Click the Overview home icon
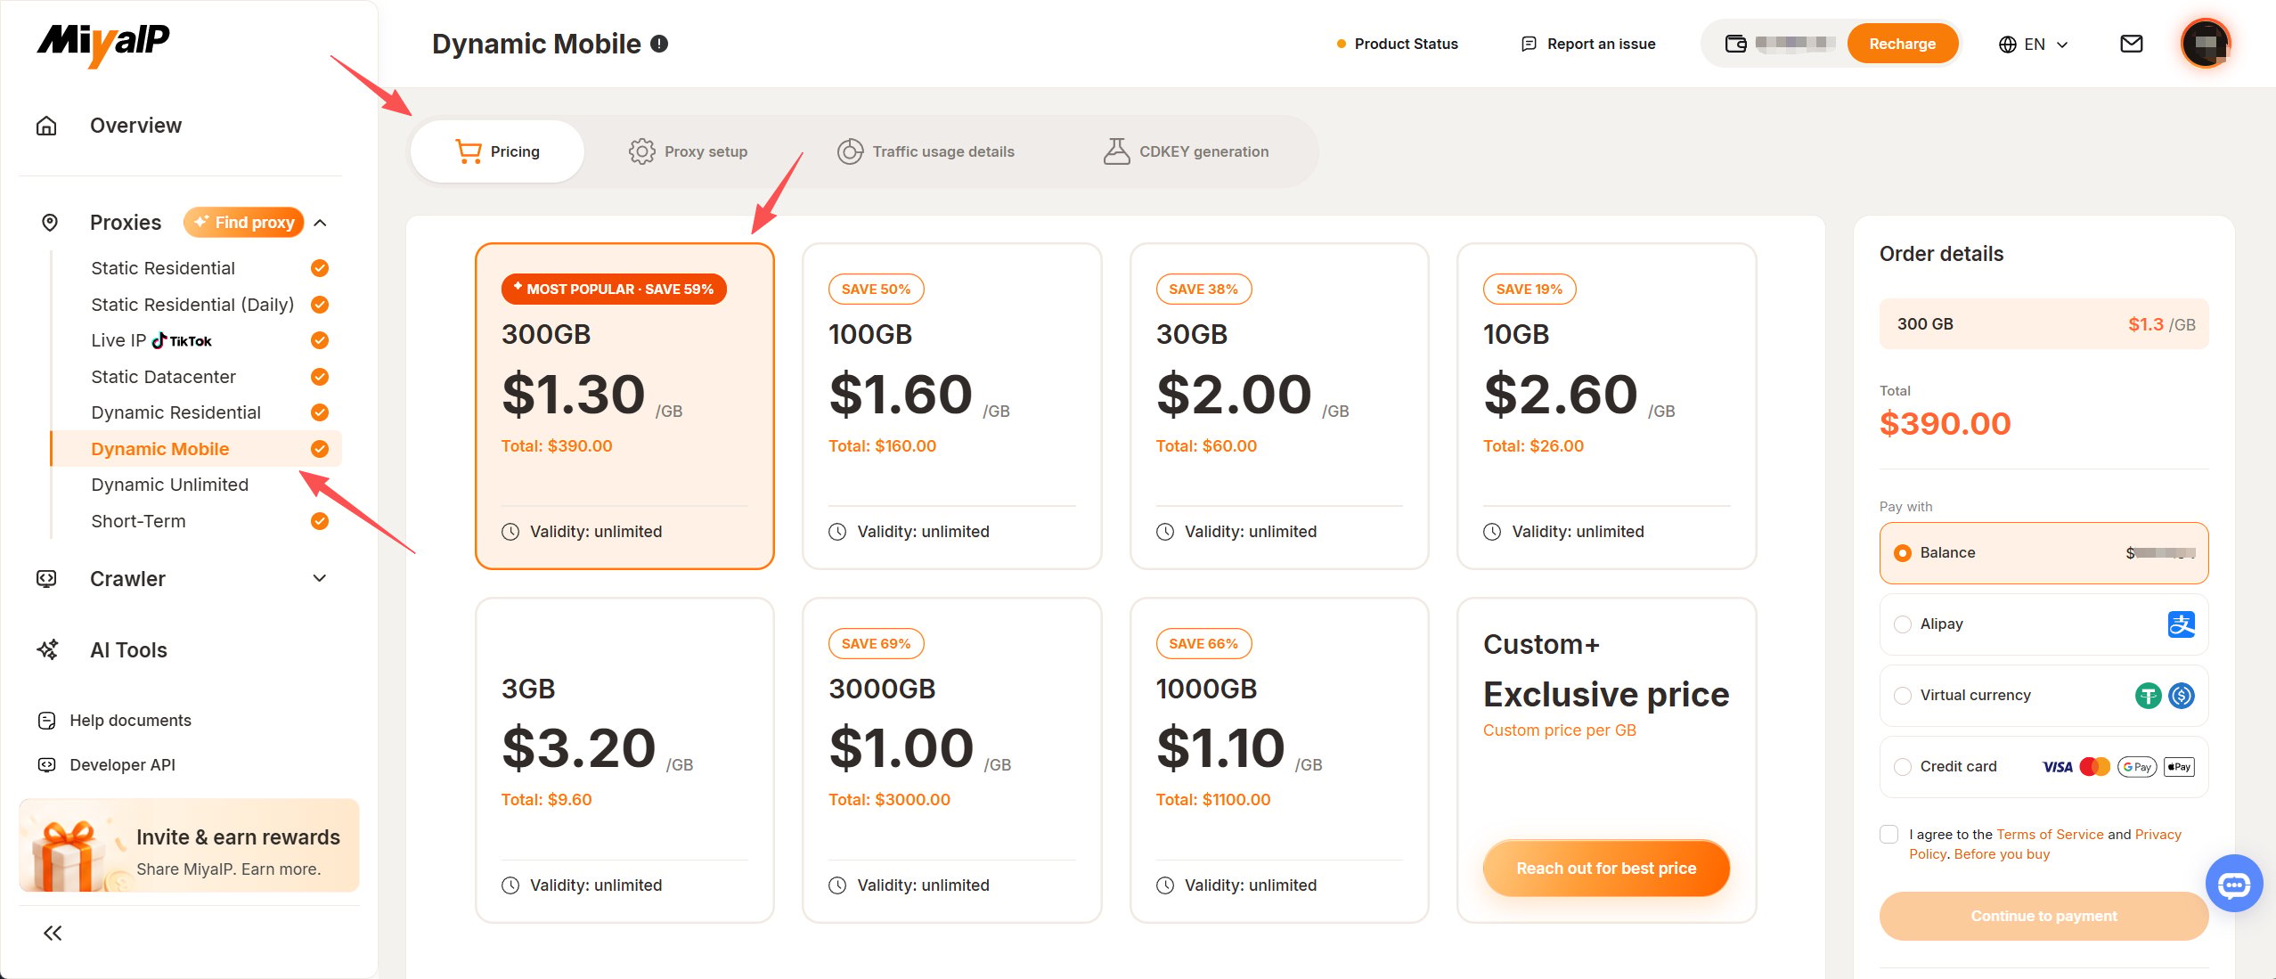2276x979 pixels. point(46,126)
